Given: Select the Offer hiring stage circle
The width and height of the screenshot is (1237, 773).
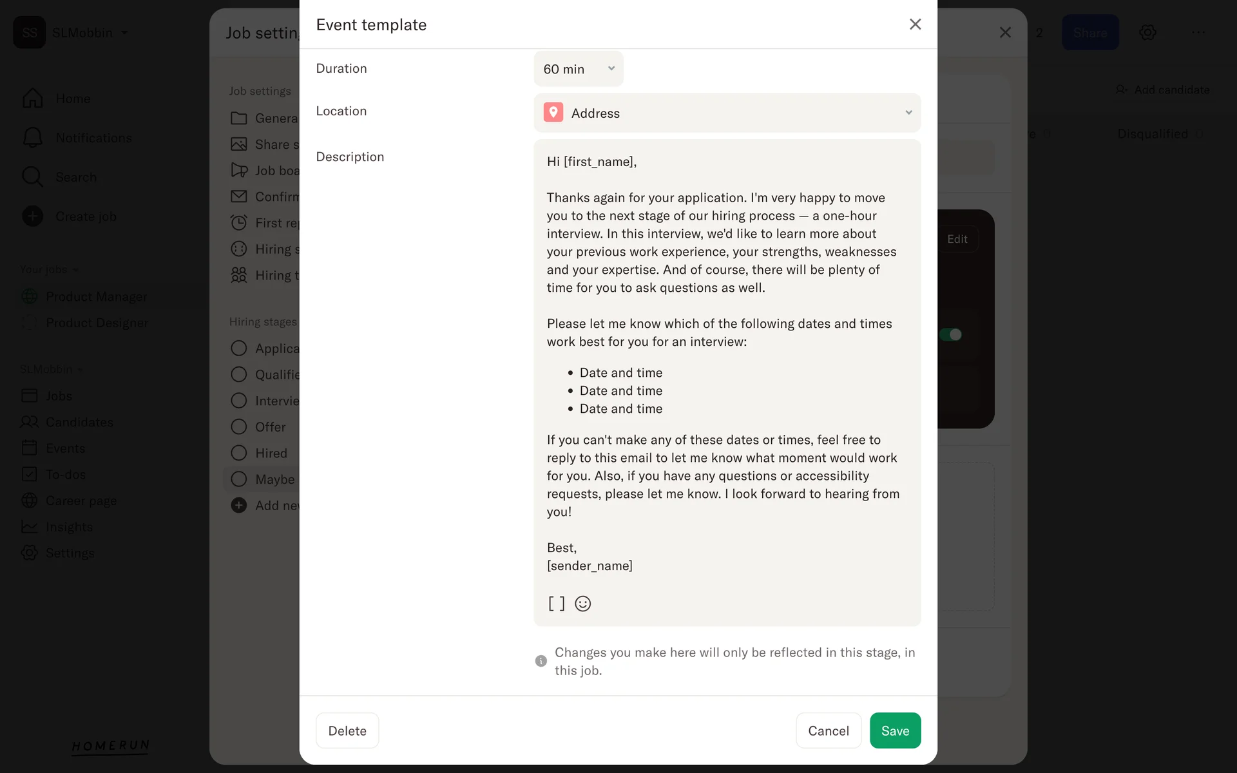Looking at the screenshot, I should point(239,427).
